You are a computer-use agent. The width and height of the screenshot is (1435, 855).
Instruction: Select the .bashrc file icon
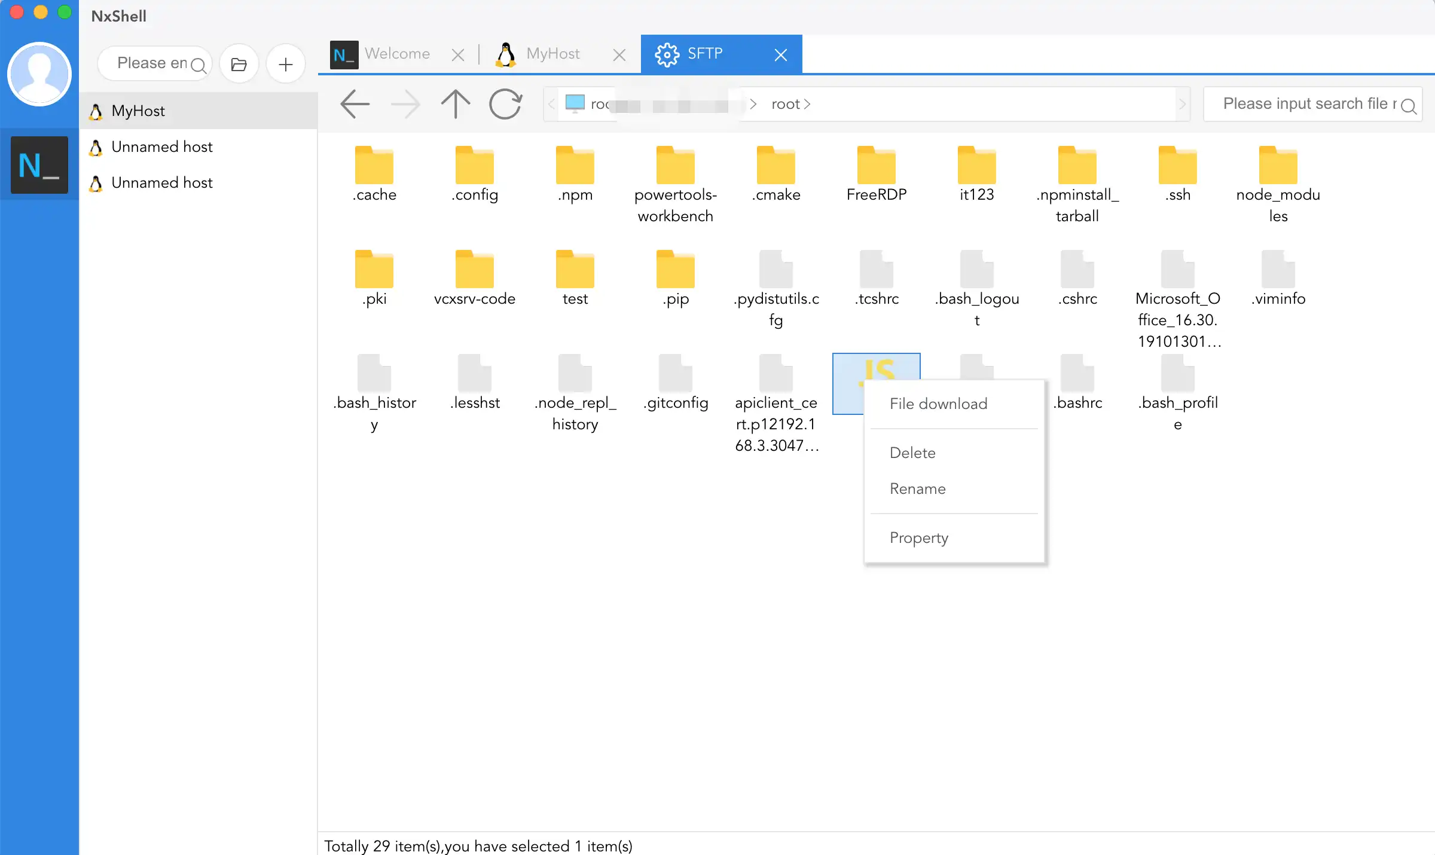(x=1077, y=372)
